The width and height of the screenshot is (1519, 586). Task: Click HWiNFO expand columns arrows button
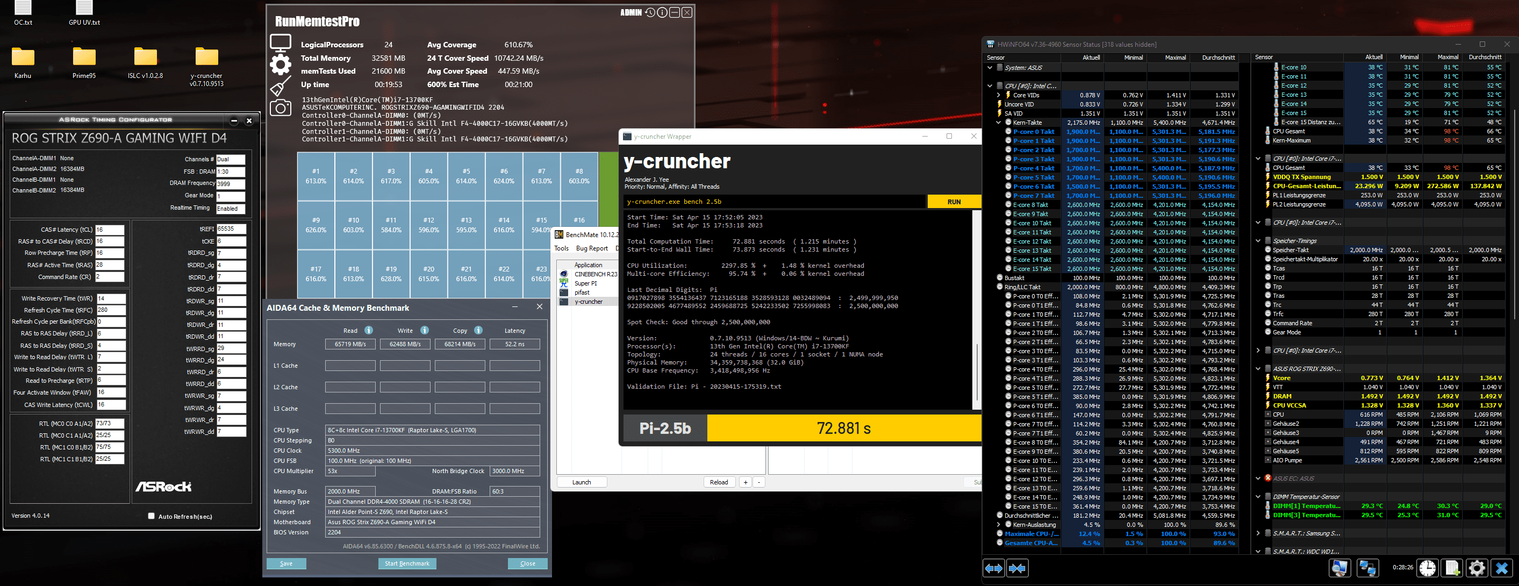point(994,568)
